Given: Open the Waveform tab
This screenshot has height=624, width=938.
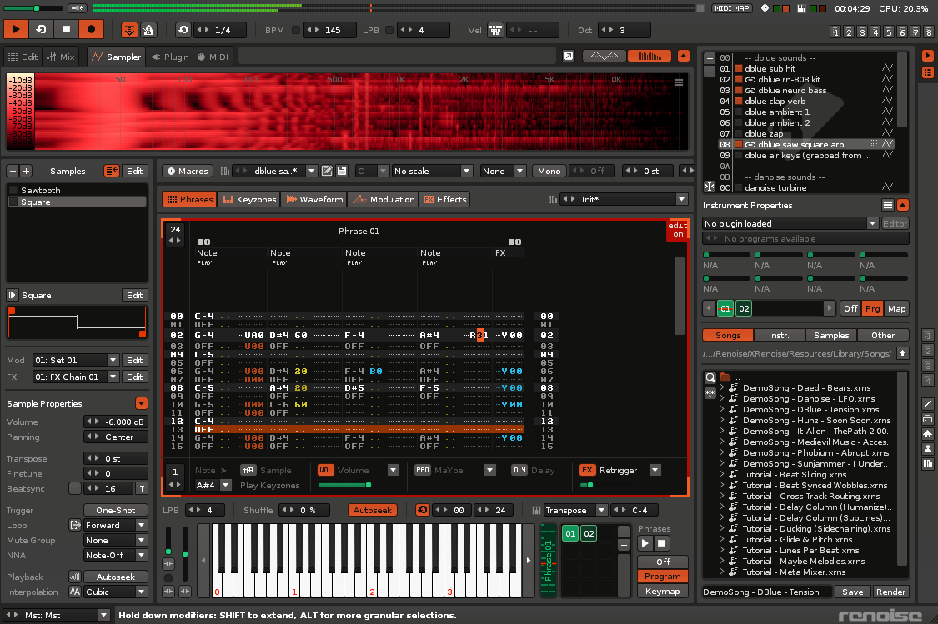Looking at the screenshot, I should pyautogui.click(x=314, y=199).
